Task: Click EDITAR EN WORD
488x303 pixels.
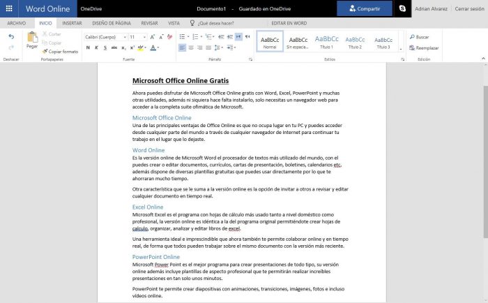Action: tap(289, 23)
